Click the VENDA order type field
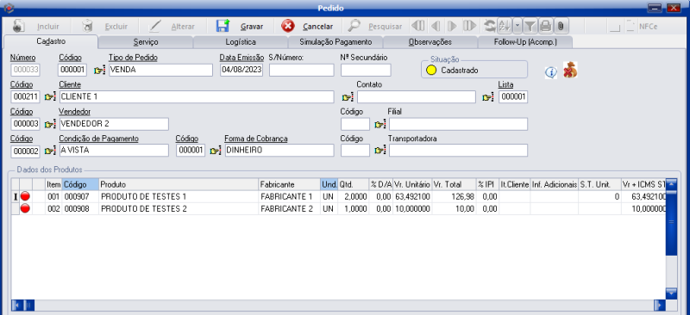Viewport: 690px width, 315px height. [x=160, y=71]
